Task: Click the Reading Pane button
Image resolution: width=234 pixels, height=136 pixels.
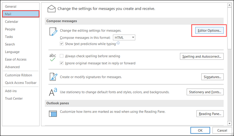Action: coord(210,114)
